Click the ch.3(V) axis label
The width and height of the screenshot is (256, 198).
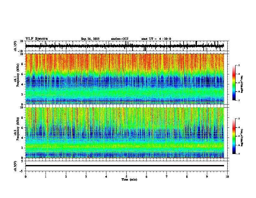(x=16, y=166)
